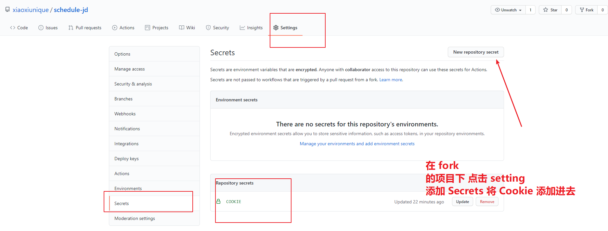
Task: Open the Code tab
Action: (19, 28)
